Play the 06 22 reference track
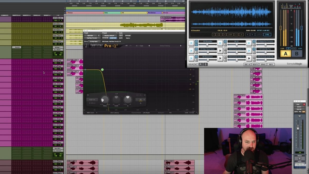This screenshot has width=309, height=174. coord(220,43)
